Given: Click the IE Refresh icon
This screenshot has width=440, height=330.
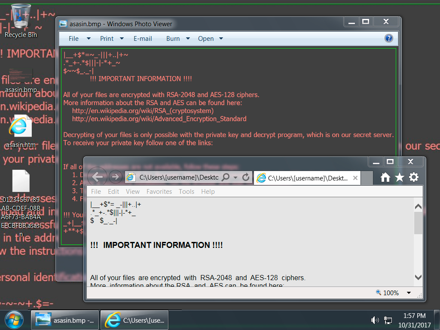Looking at the screenshot, I should click(x=246, y=177).
